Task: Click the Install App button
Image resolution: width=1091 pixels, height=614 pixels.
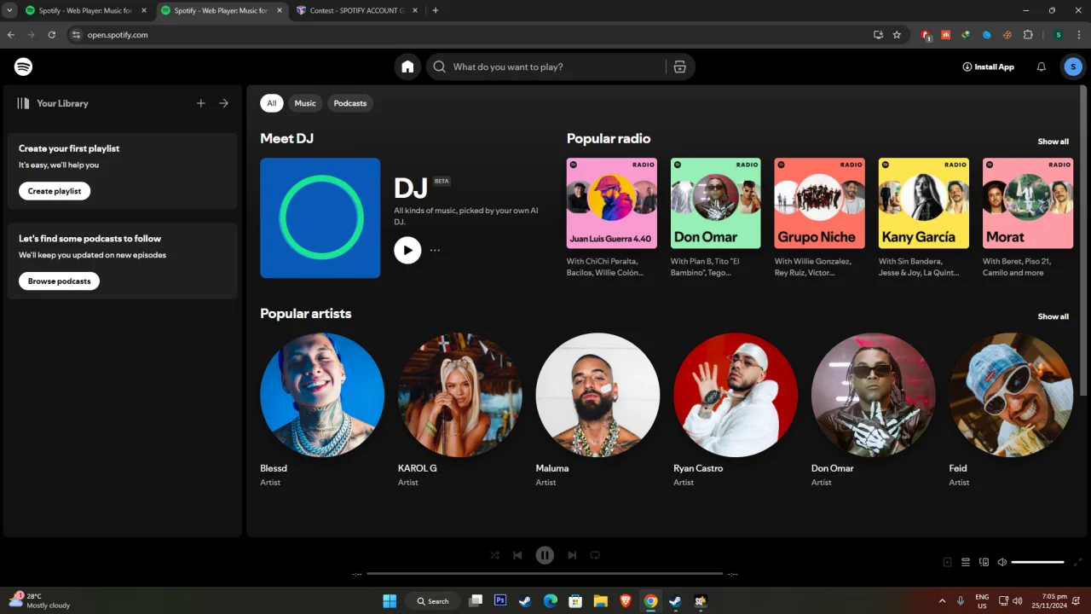Action: point(988,67)
